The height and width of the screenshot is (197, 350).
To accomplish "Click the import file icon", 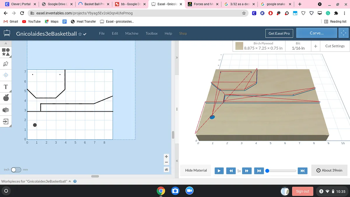I will (6, 121).
